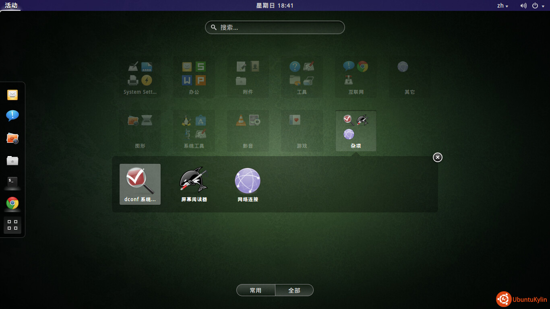Screen dimensions: 550x309
Task: Open photo viewer dock icon
Action: pyautogui.click(x=12, y=138)
